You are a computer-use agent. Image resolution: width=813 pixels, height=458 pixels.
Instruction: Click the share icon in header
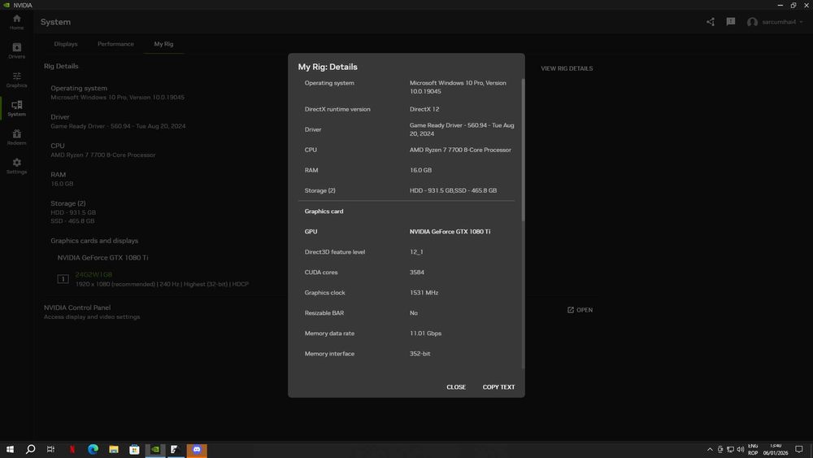click(x=711, y=22)
